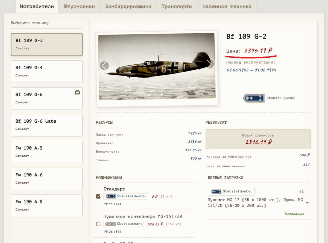Viewport: 328px width, 243px height.
Task: Click the Общая стоимость total cost box
Action: pos(258,139)
